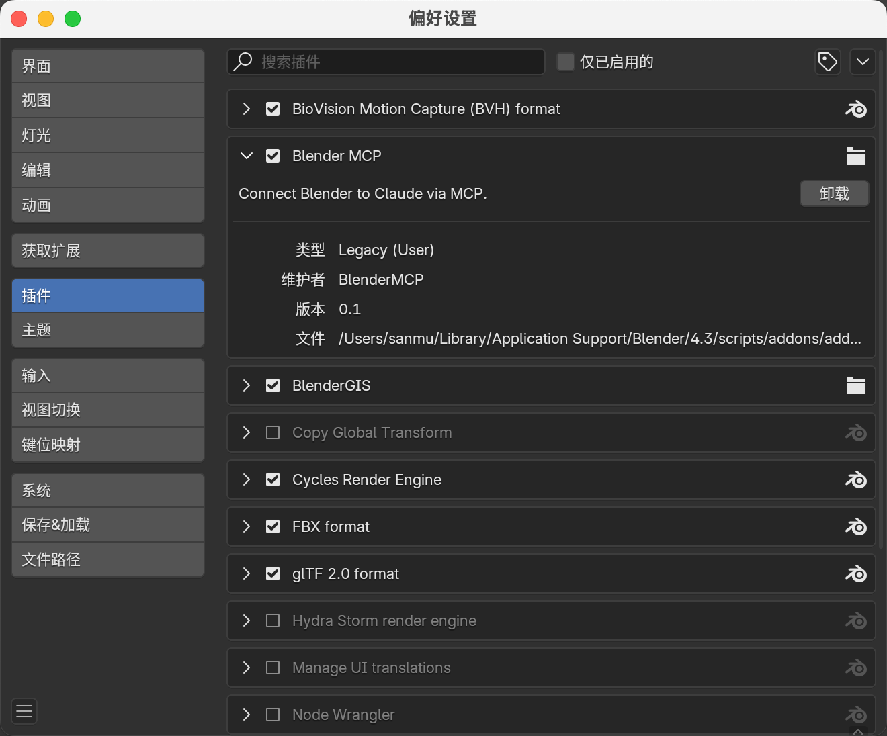Viewport: 887px width, 736px height.
Task: Switch to the 主题 section
Action: click(x=108, y=330)
